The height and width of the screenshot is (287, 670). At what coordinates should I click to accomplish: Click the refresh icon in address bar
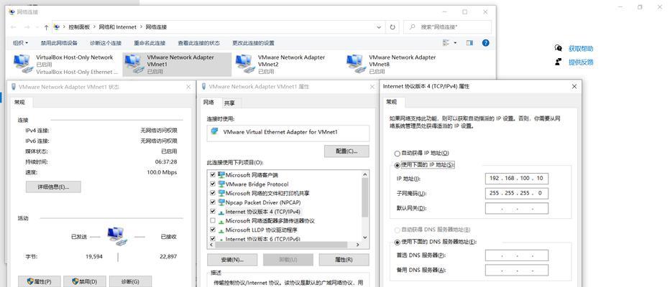[393, 27]
